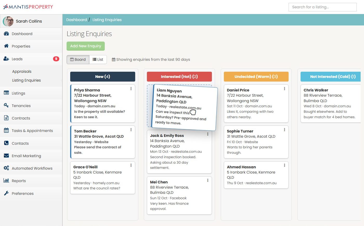Open options menu on Sophie Turner card

pos(284,130)
